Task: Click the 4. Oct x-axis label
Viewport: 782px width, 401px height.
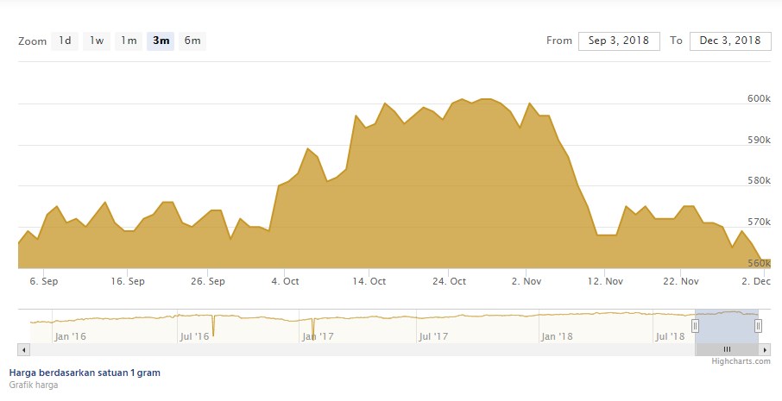Action: [285, 281]
